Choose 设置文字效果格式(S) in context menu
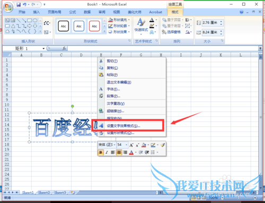This screenshot has height=203, width=265. click(131, 126)
